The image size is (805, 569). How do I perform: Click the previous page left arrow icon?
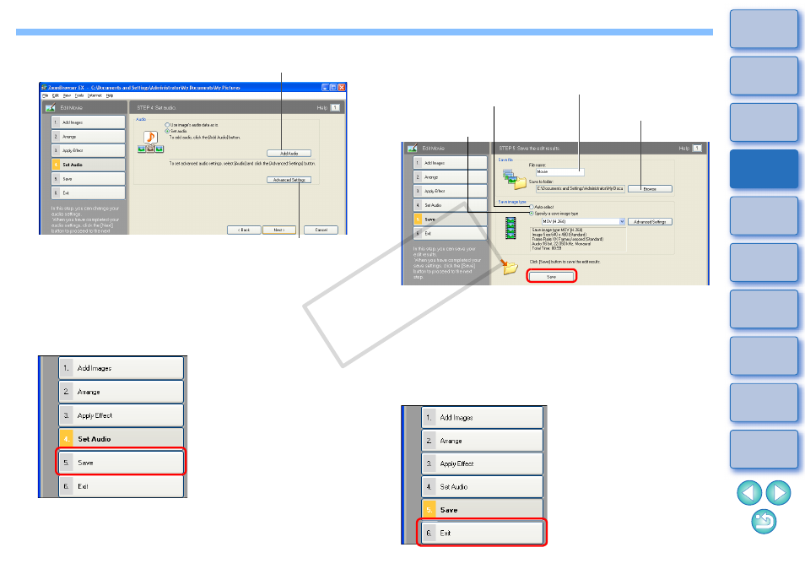pyautogui.click(x=749, y=492)
